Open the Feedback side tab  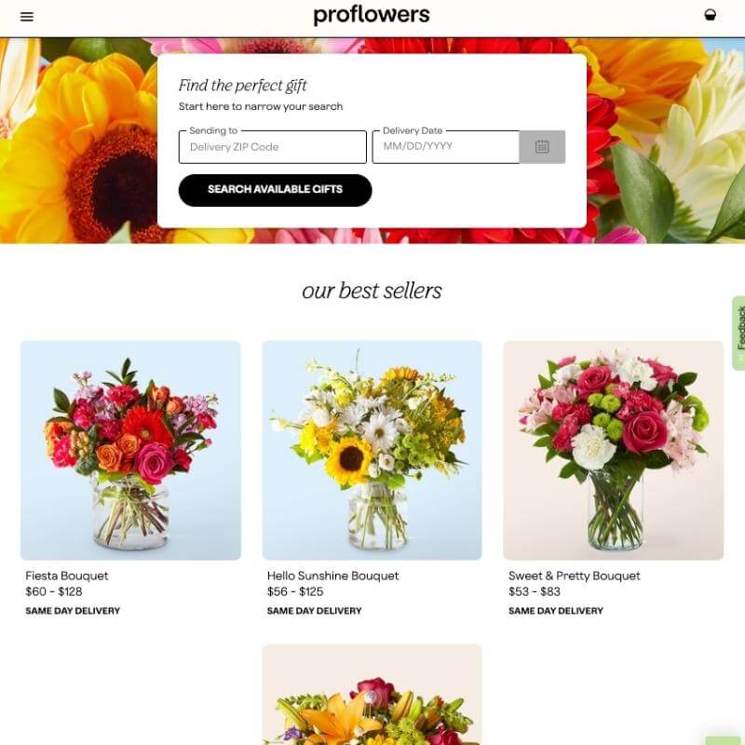pyautogui.click(x=738, y=333)
